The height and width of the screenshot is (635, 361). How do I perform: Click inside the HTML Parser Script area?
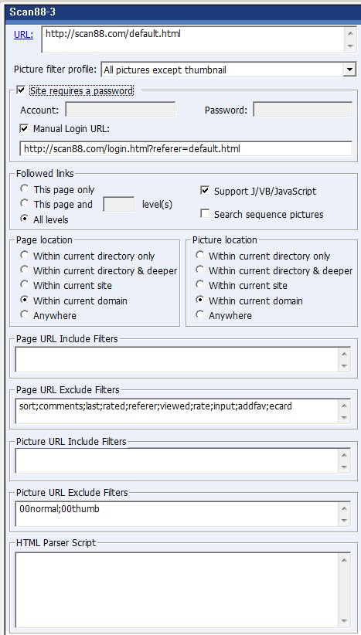pyautogui.click(x=178, y=590)
